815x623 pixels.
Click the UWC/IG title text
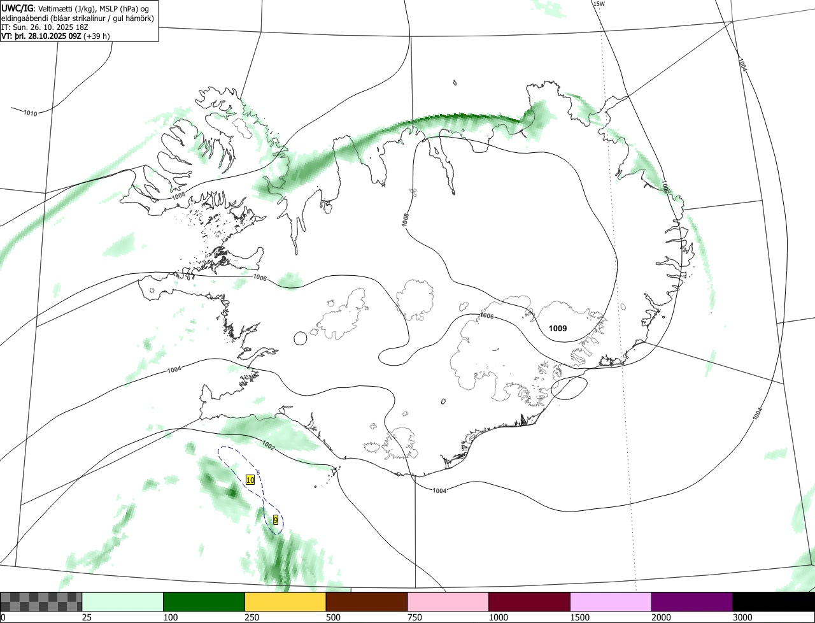pos(17,8)
